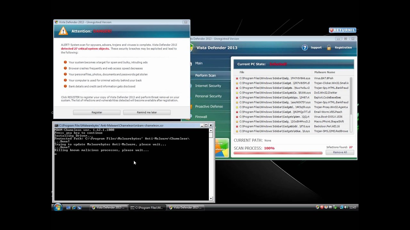The height and width of the screenshot is (230, 410).
Task: Open Personal Security section
Action: pyautogui.click(x=209, y=96)
